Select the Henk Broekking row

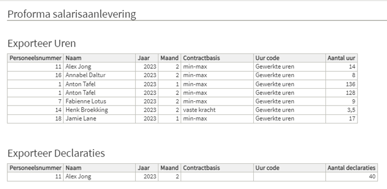pos(182,110)
